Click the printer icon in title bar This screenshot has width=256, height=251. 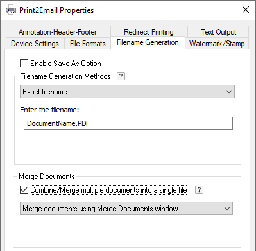pyautogui.click(x=11, y=10)
